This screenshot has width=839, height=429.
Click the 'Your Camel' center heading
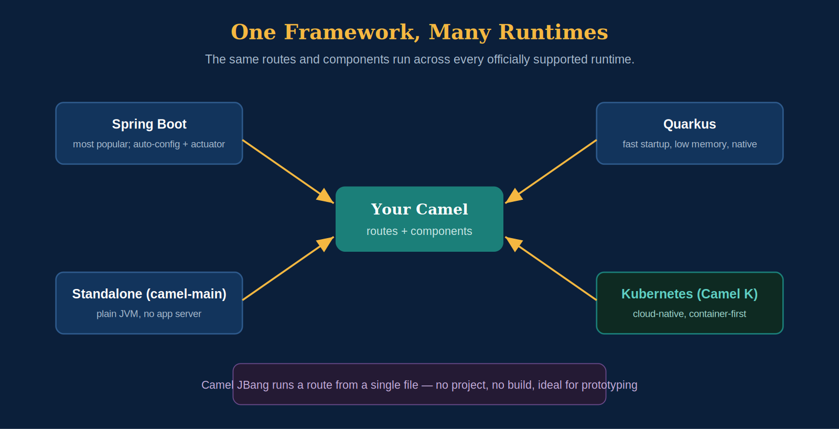(x=419, y=209)
